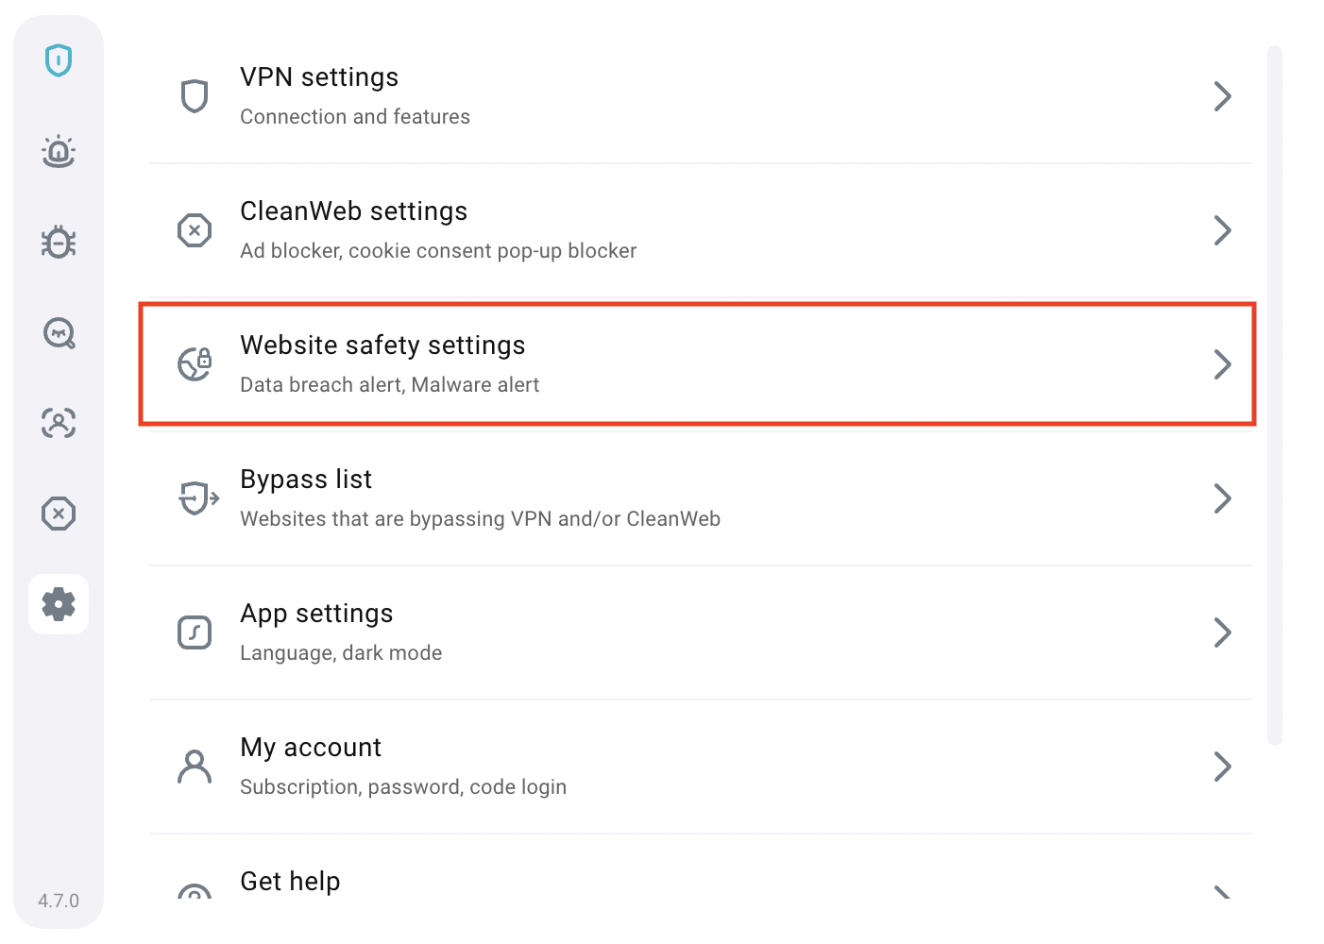
Task: Click the shield icon beside VPN settings
Action: 195,96
